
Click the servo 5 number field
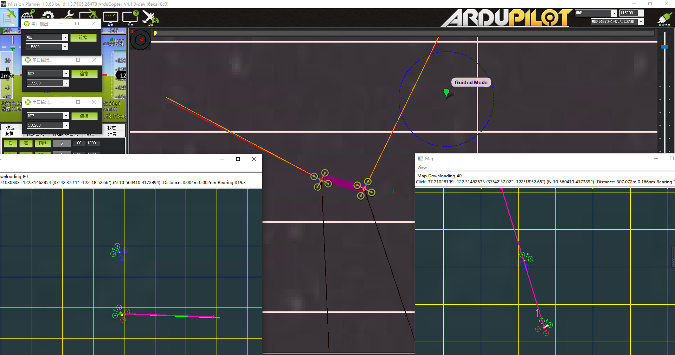pos(62,143)
